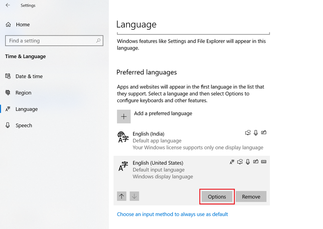Open Speech settings
Viewport: 323px width, 229px height.
point(24,125)
